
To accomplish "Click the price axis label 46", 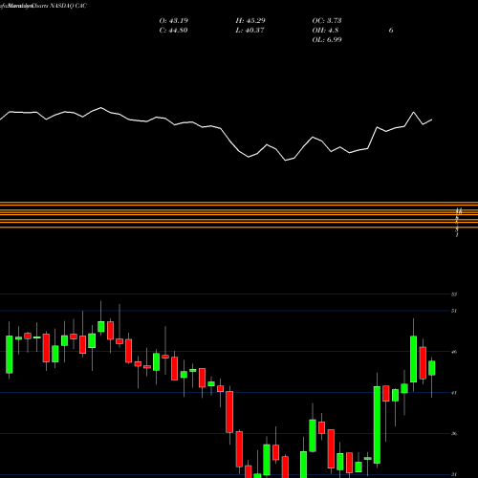I will point(454,352).
